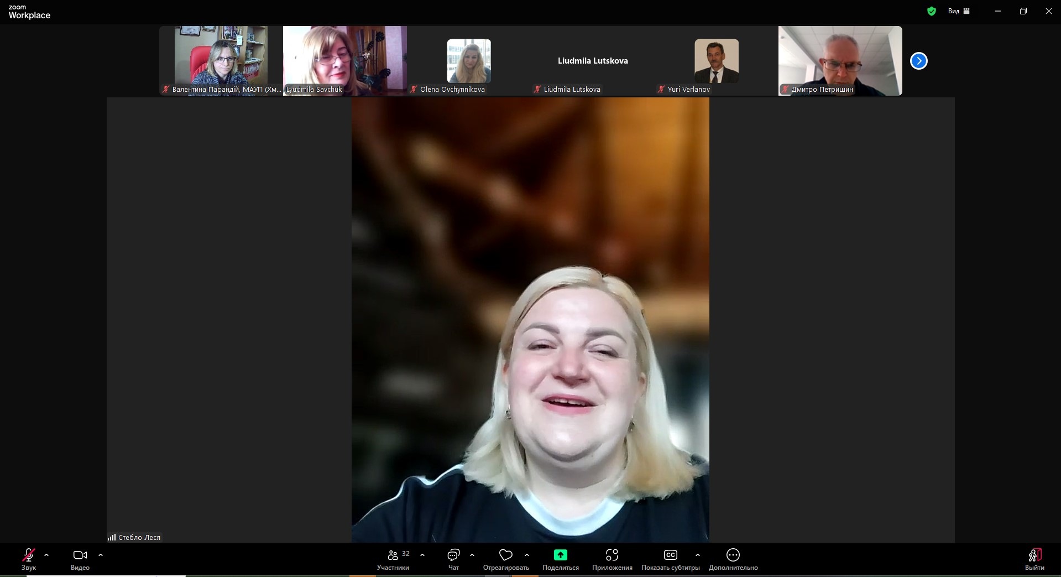The image size is (1061, 577).
Task: Restore down the Zoom window
Action: click(1023, 11)
